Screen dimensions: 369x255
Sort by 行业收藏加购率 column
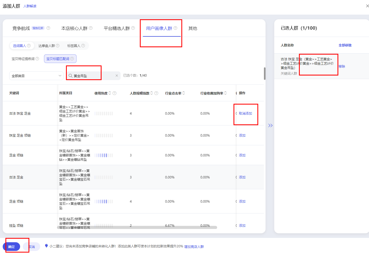pos(225,93)
